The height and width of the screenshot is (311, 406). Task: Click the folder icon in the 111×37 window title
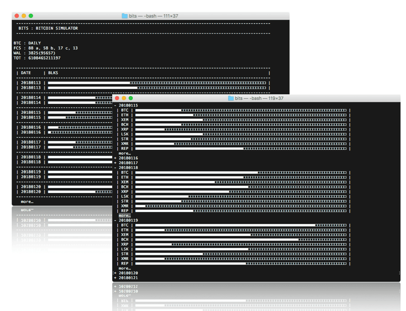(125, 16)
